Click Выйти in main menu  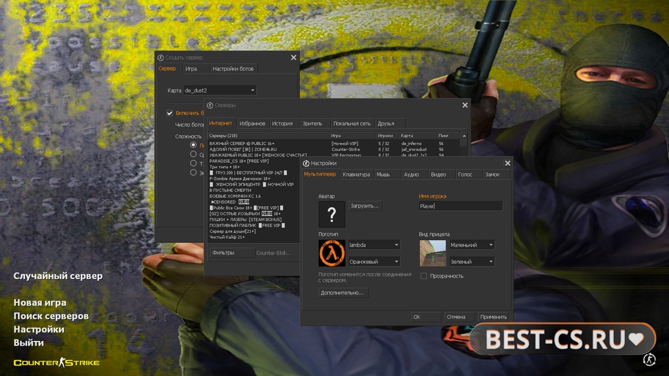click(28, 343)
